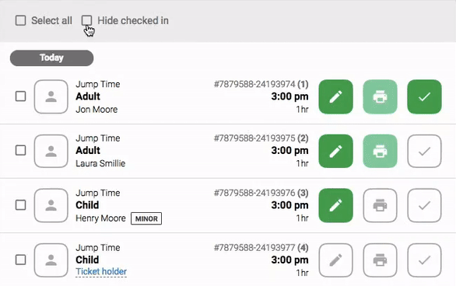The width and height of the screenshot is (456, 286).
Task: Select Henry Moore's row checkbox
Action: coord(21,205)
